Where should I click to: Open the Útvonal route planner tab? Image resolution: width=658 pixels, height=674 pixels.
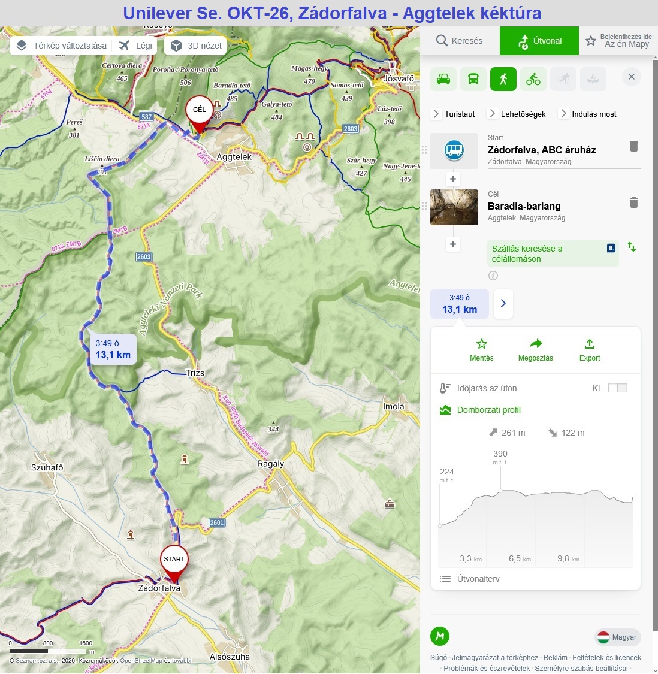click(539, 41)
